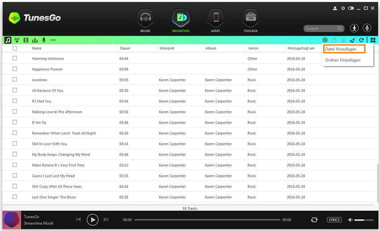
Task: Open the more options ellipsis
Action: point(53,40)
